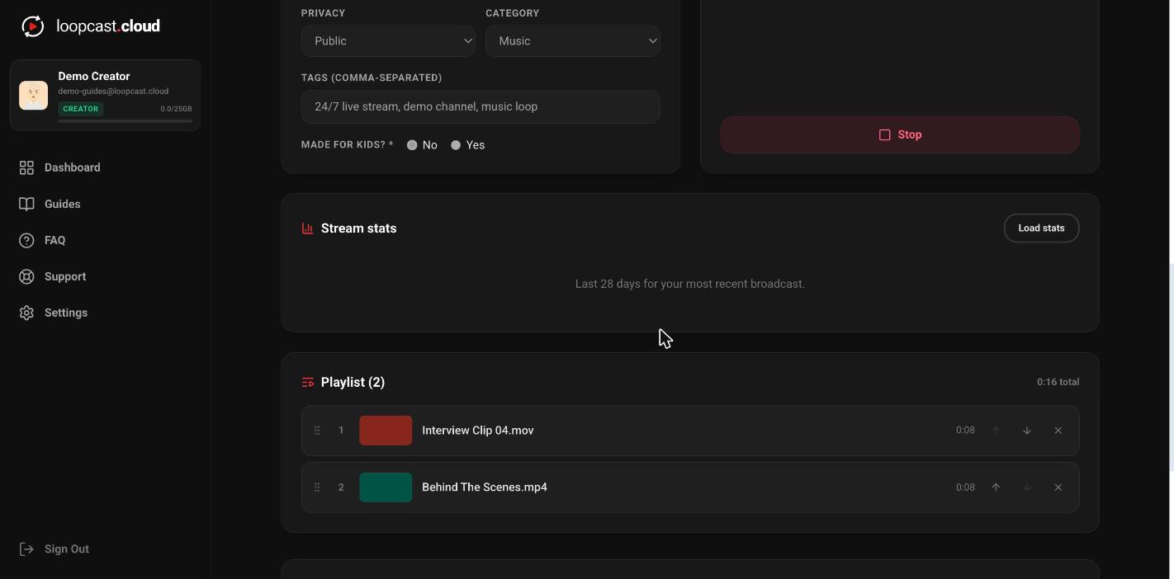Select Yes for Made for Kids
This screenshot has height=579, width=1174.
[456, 145]
